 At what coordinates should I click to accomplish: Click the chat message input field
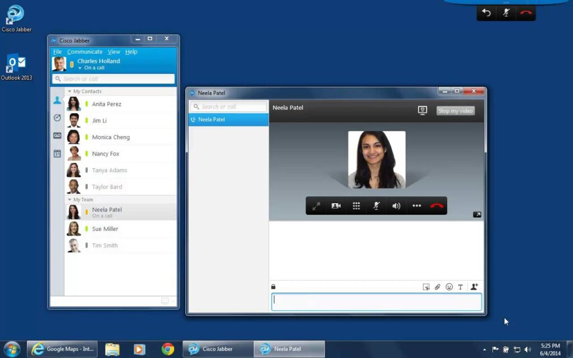[x=377, y=302]
